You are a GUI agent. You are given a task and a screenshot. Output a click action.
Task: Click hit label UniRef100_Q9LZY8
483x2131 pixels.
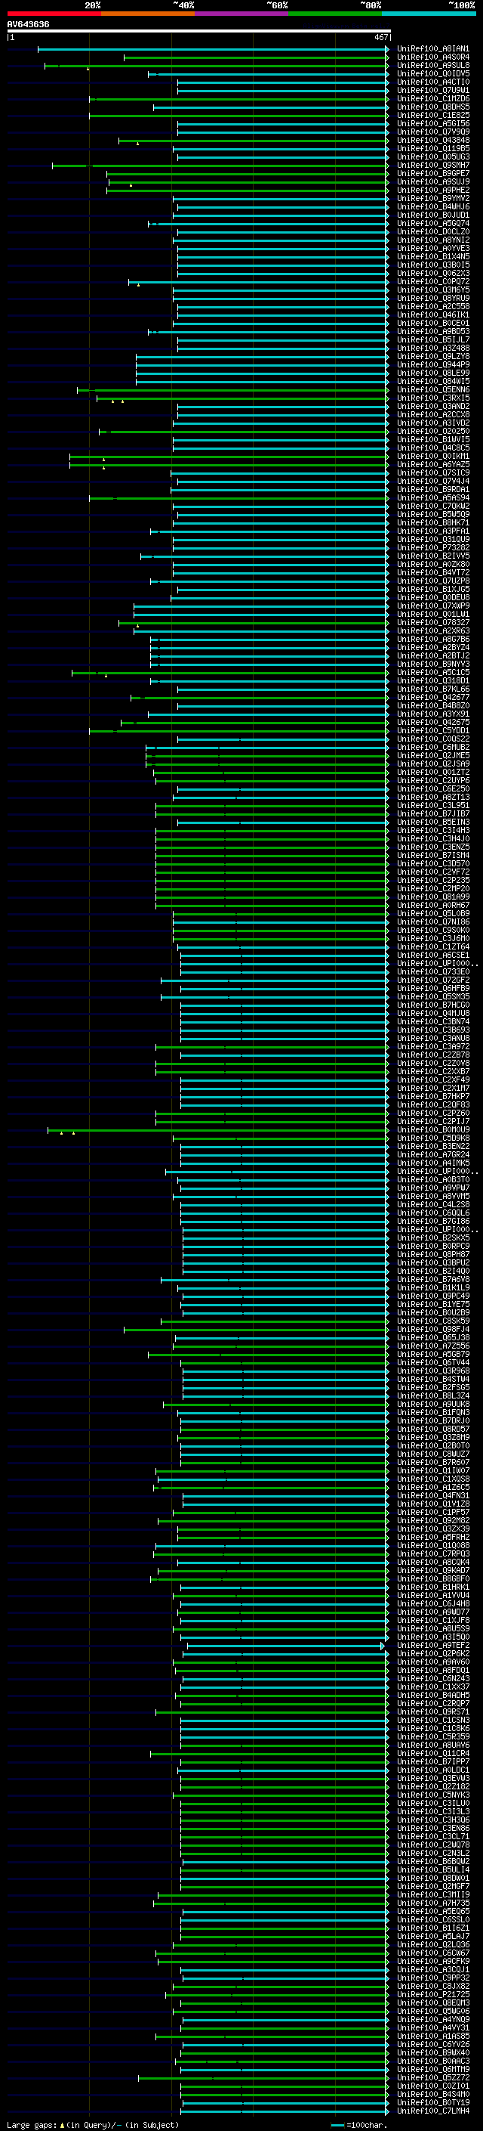(x=432, y=357)
